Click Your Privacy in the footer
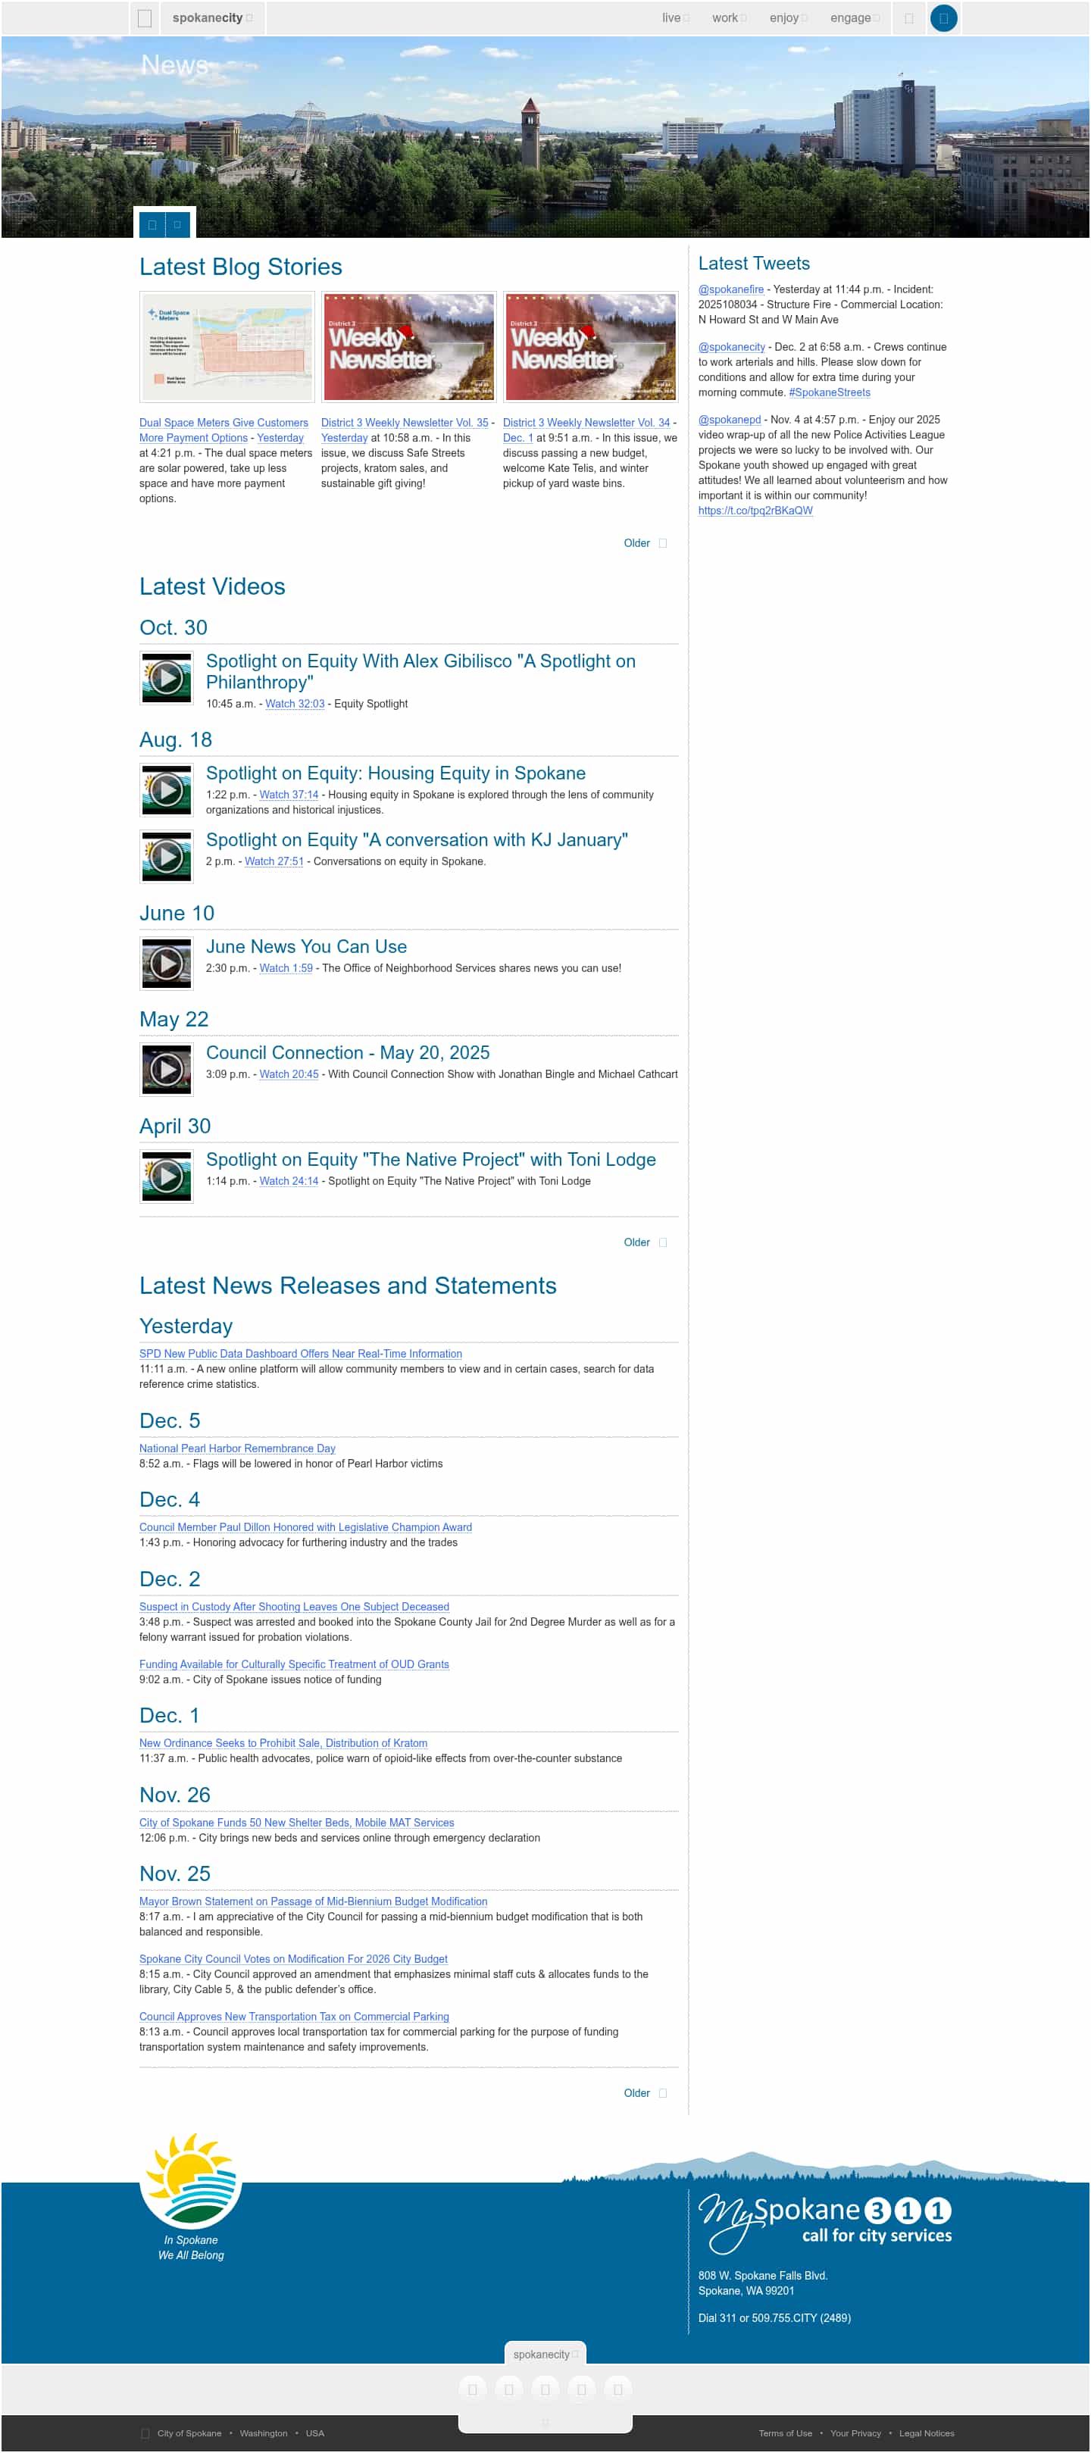This screenshot has width=1091, height=2453. (x=855, y=2433)
